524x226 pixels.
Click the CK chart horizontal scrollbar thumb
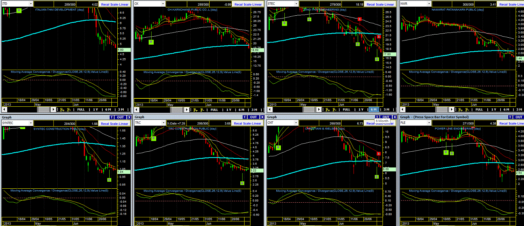pos(177,110)
